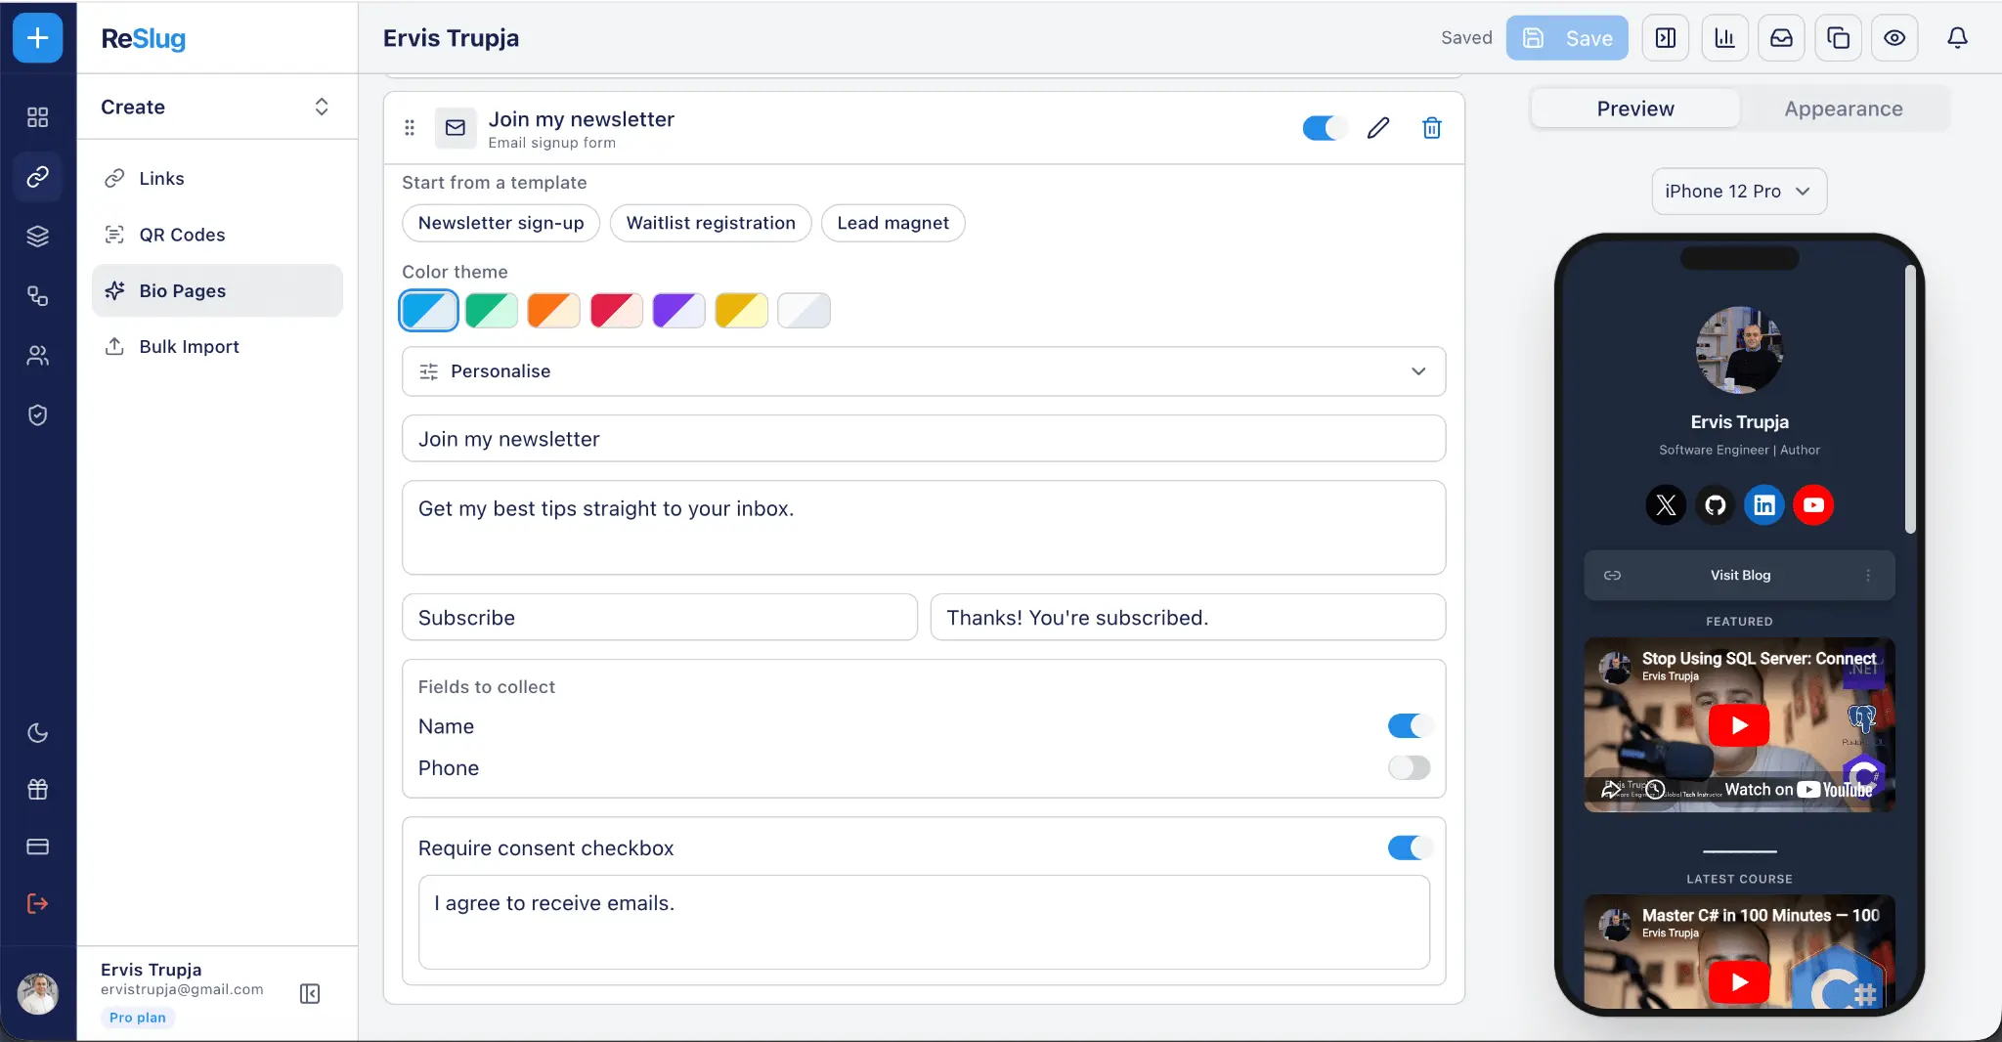This screenshot has height=1042, width=2002.
Task: Open Visit Blog three-dot menu in preview
Action: [1868, 576]
